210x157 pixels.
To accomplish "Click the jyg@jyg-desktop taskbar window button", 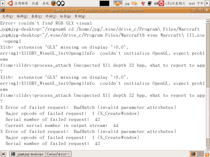I will point(40,154).
